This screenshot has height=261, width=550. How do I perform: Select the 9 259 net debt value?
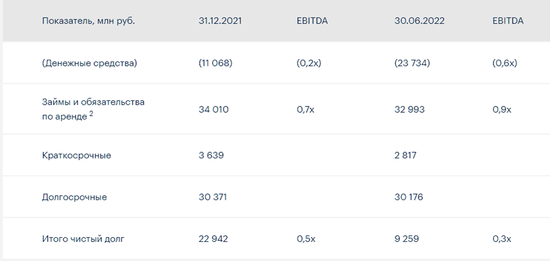pos(407,239)
